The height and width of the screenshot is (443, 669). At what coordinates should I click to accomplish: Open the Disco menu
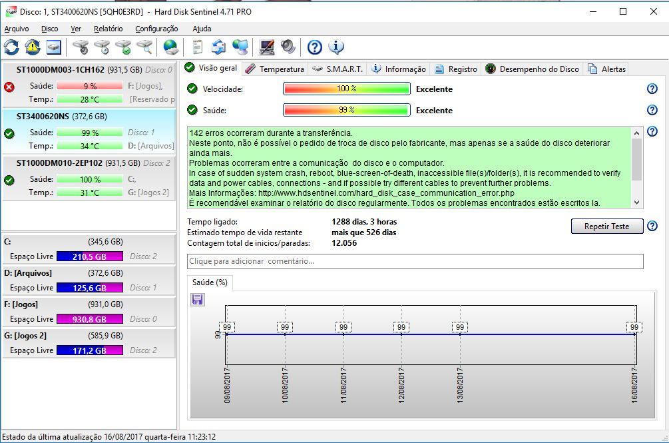click(x=49, y=29)
